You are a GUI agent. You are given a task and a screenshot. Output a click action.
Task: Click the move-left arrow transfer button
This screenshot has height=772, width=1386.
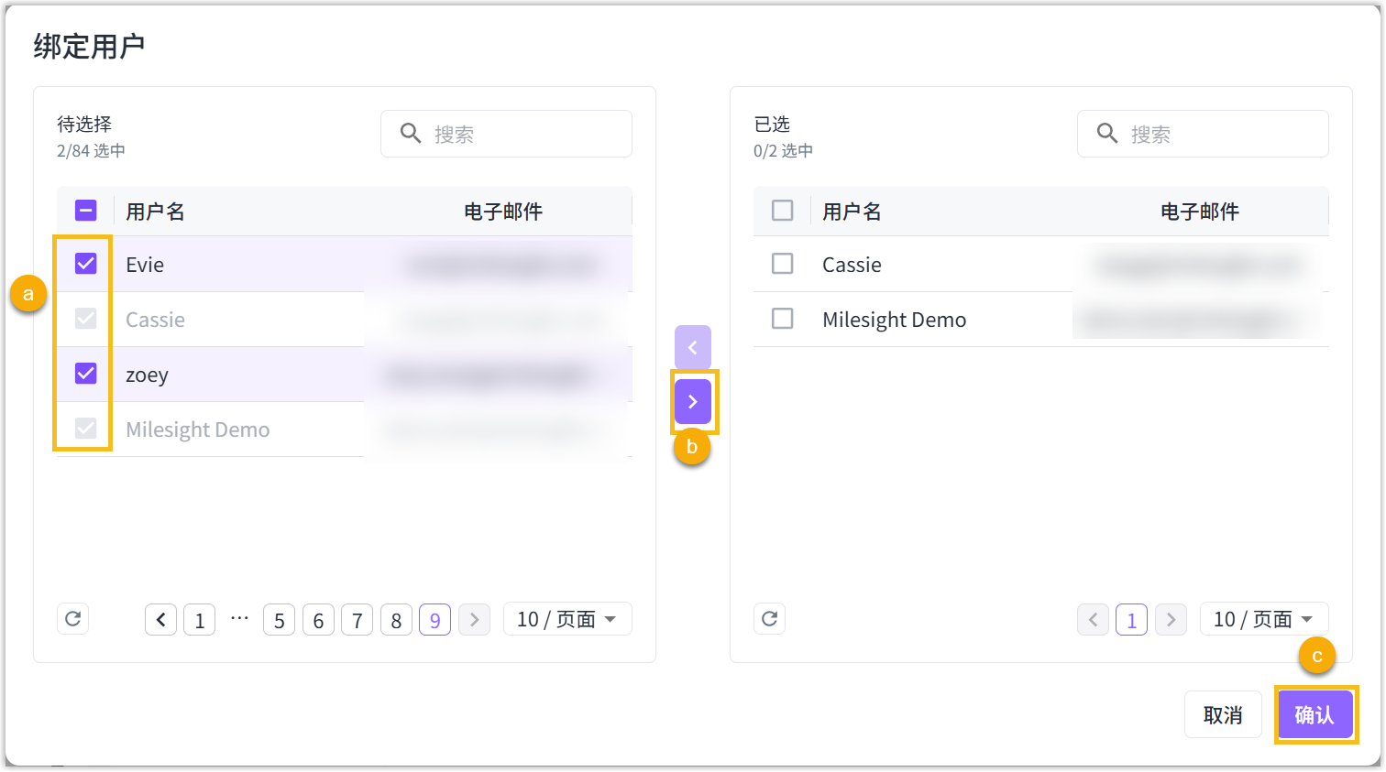(x=693, y=347)
